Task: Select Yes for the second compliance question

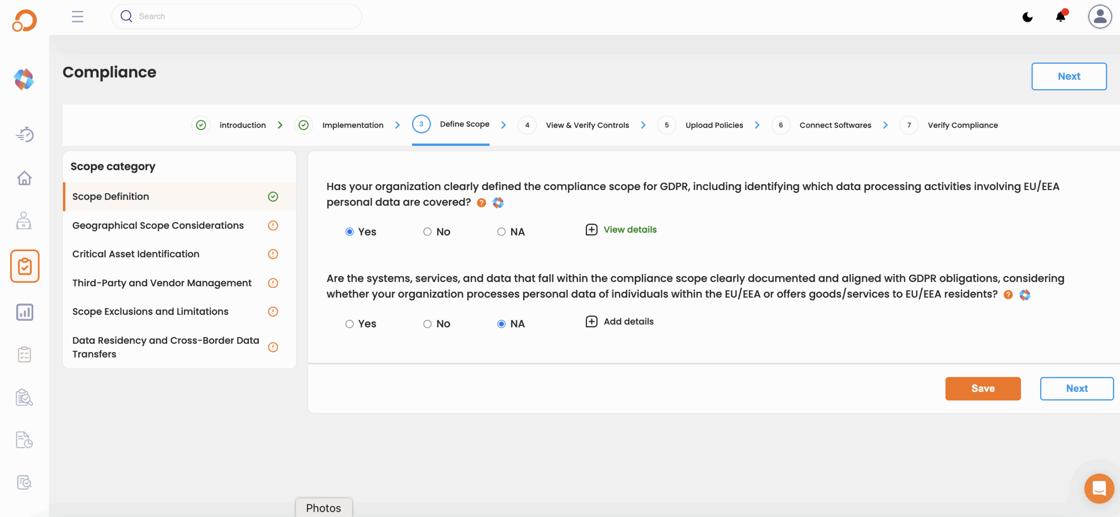Action: click(349, 324)
